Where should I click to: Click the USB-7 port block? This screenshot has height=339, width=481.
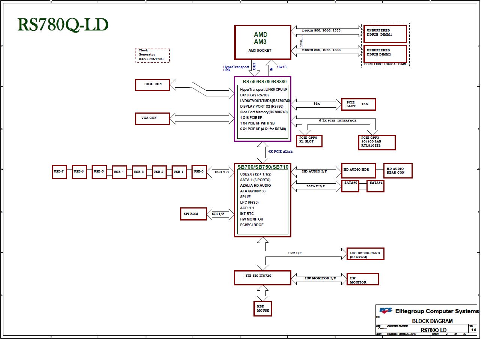coord(59,171)
